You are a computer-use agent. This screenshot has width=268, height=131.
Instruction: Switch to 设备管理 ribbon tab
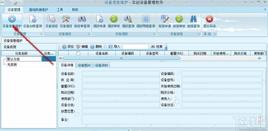14,10
